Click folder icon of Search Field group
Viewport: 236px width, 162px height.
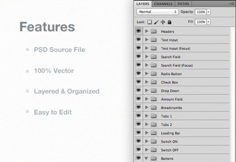tap(154, 57)
